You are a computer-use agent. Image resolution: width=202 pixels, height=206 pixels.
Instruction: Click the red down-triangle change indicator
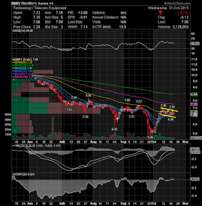160,13
